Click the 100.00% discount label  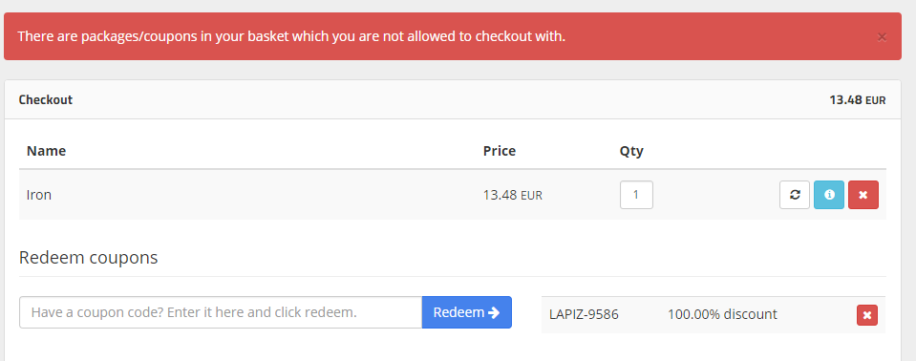click(x=722, y=314)
